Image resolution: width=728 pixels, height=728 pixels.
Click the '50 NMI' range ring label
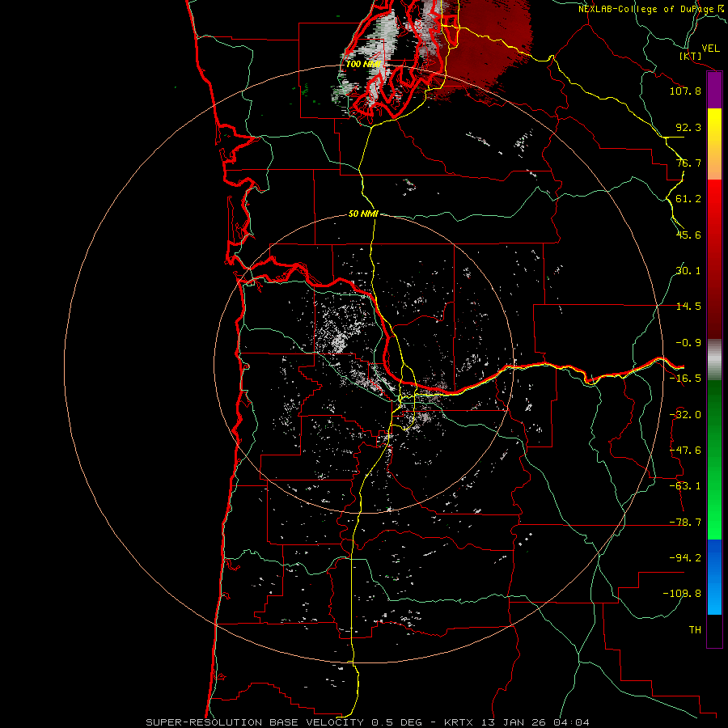(363, 214)
